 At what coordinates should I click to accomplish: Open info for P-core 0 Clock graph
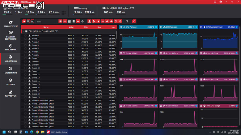click(x=156, y=53)
